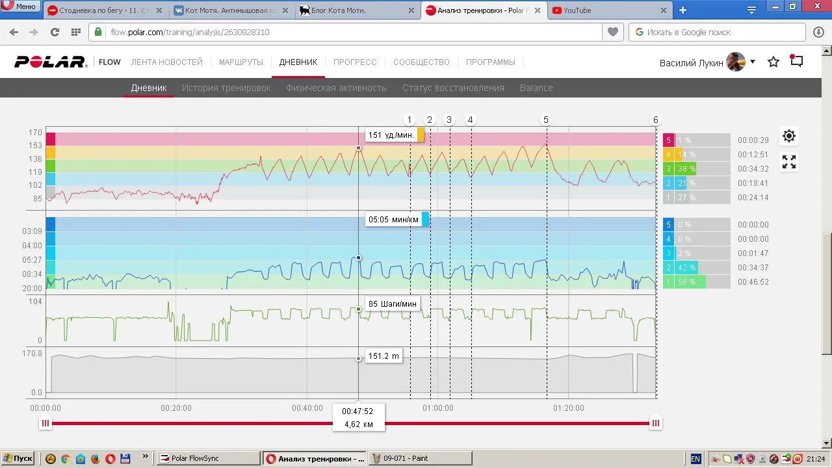Screen dimensions: 832x468
Task: Go back using the browser back arrow
Action: 14,32
